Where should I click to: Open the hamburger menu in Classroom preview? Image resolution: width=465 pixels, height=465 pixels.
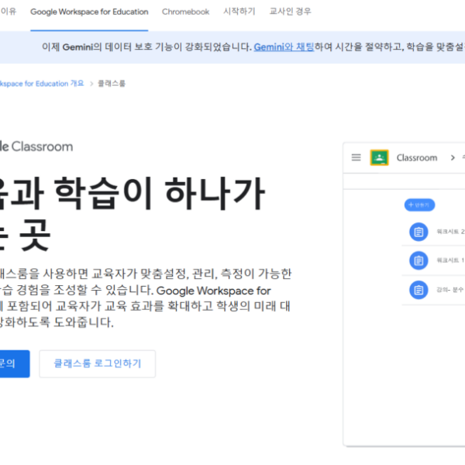(x=356, y=157)
